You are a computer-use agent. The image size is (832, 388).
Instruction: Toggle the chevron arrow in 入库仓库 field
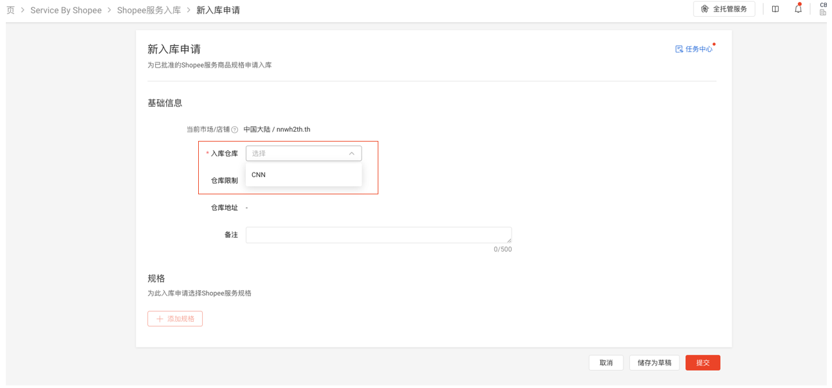coord(351,153)
